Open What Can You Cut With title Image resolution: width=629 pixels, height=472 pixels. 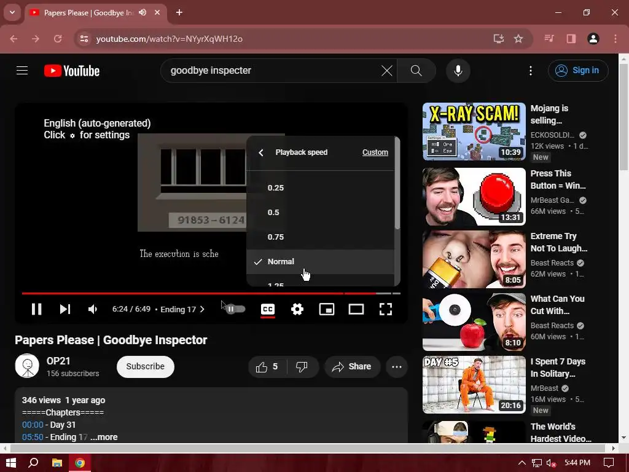tap(558, 305)
